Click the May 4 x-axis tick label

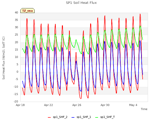click(133, 105)
